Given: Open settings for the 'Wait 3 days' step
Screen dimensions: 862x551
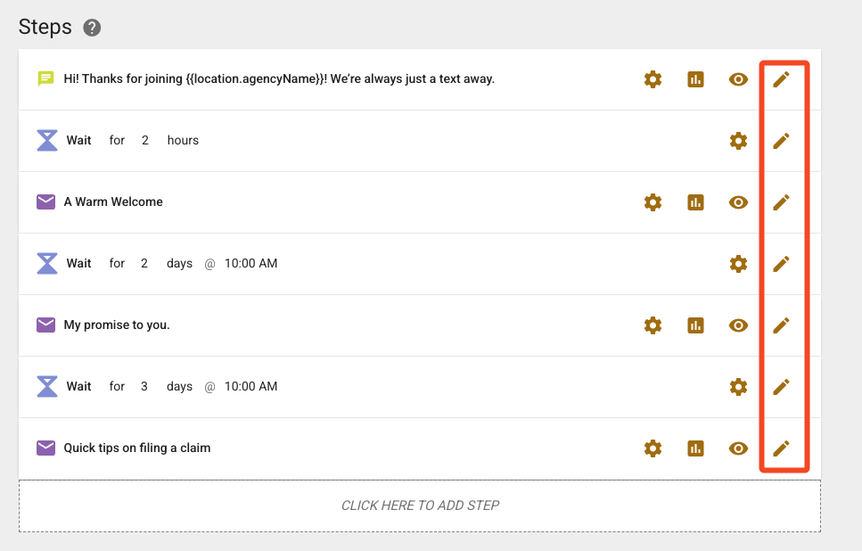Looking at the screenshot, I should pos(738,387).
